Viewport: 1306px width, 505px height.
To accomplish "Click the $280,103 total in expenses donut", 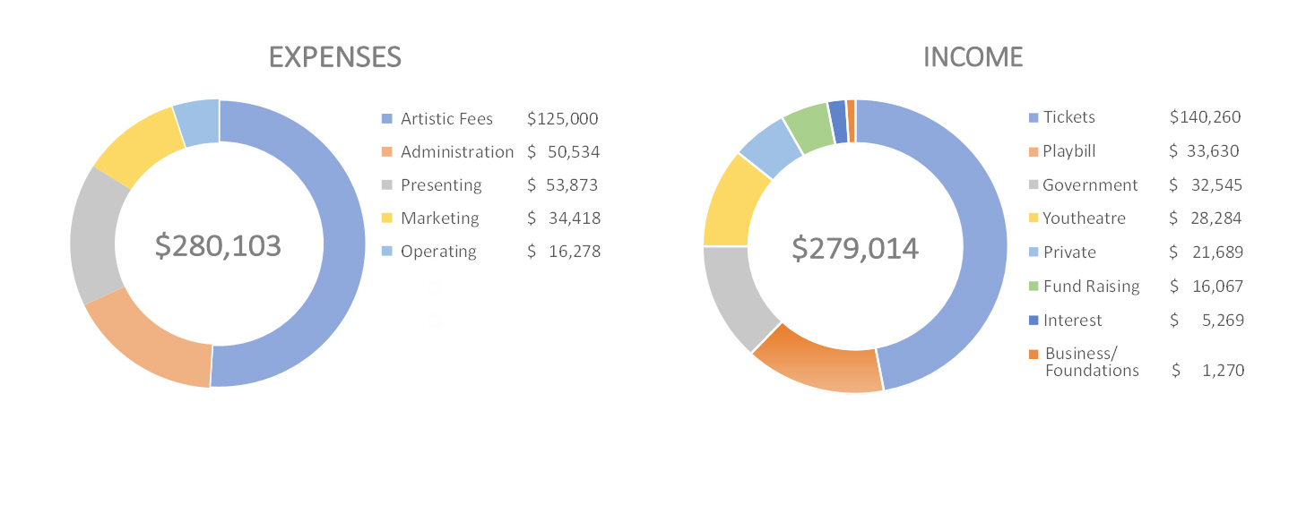I will click(218, 245).
